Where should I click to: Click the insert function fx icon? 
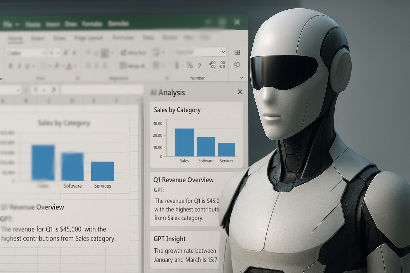pyautogui.click(x=54, y=90)
